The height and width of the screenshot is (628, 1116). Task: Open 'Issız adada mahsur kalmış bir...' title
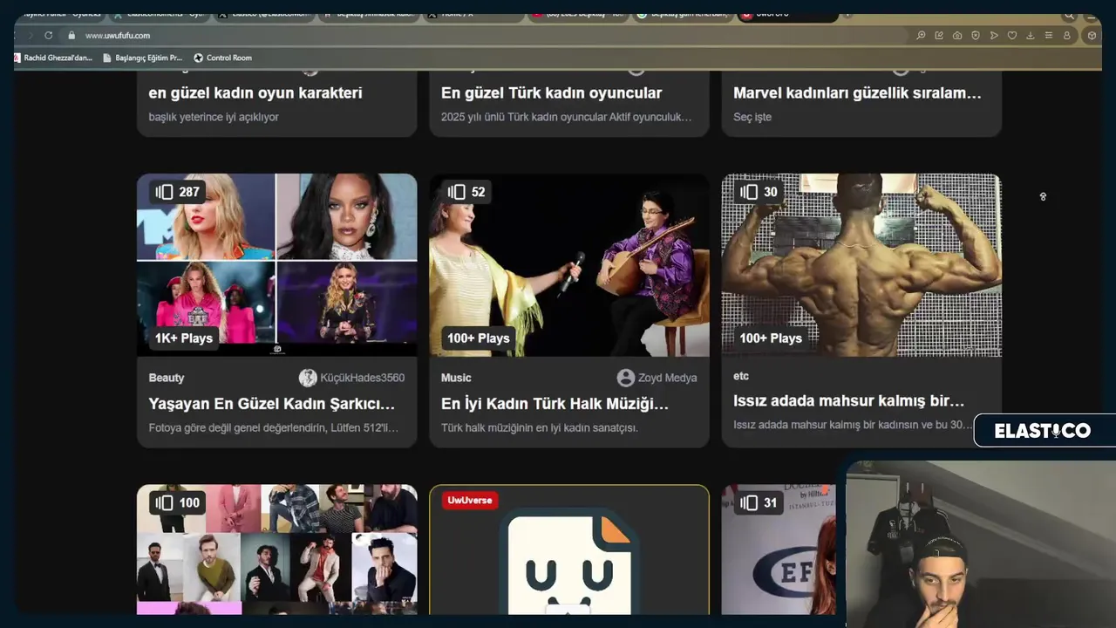848,401
